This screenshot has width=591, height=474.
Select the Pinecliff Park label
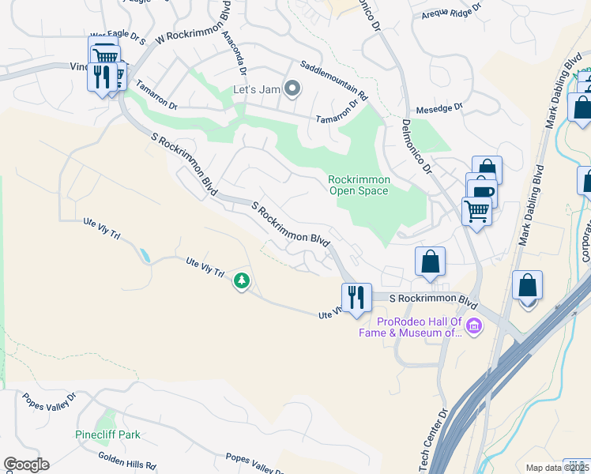(107, 434)
